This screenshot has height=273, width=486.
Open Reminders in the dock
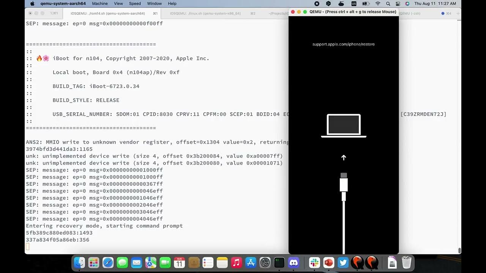(x=208, y=262)
